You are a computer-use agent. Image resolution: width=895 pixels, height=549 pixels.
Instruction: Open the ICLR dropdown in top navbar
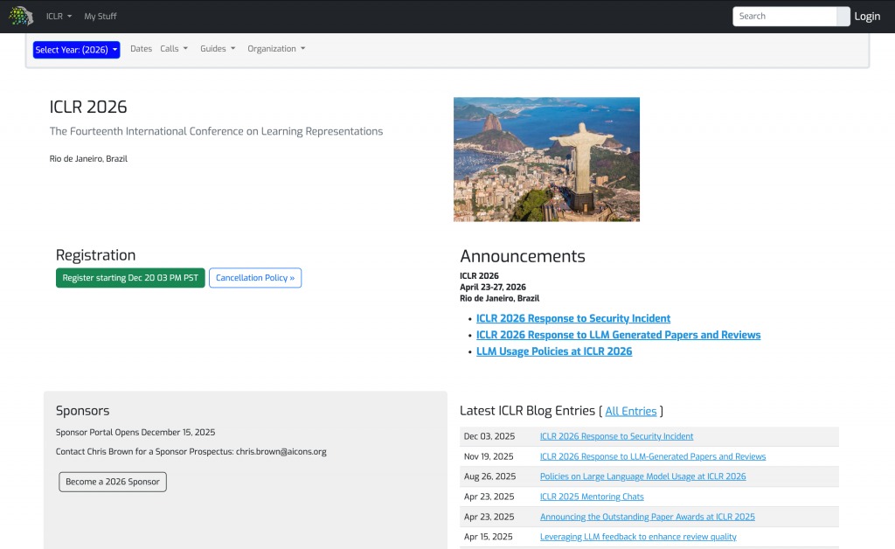click(59, 17)
